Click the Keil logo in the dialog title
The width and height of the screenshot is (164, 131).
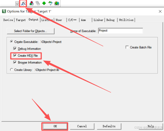4,11
